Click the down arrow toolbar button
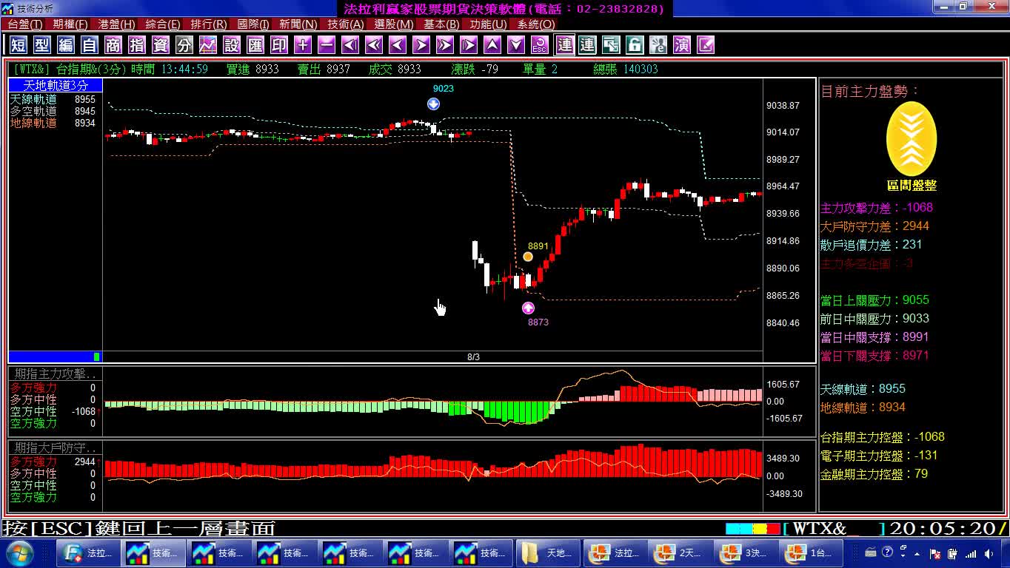 (516, 45)
